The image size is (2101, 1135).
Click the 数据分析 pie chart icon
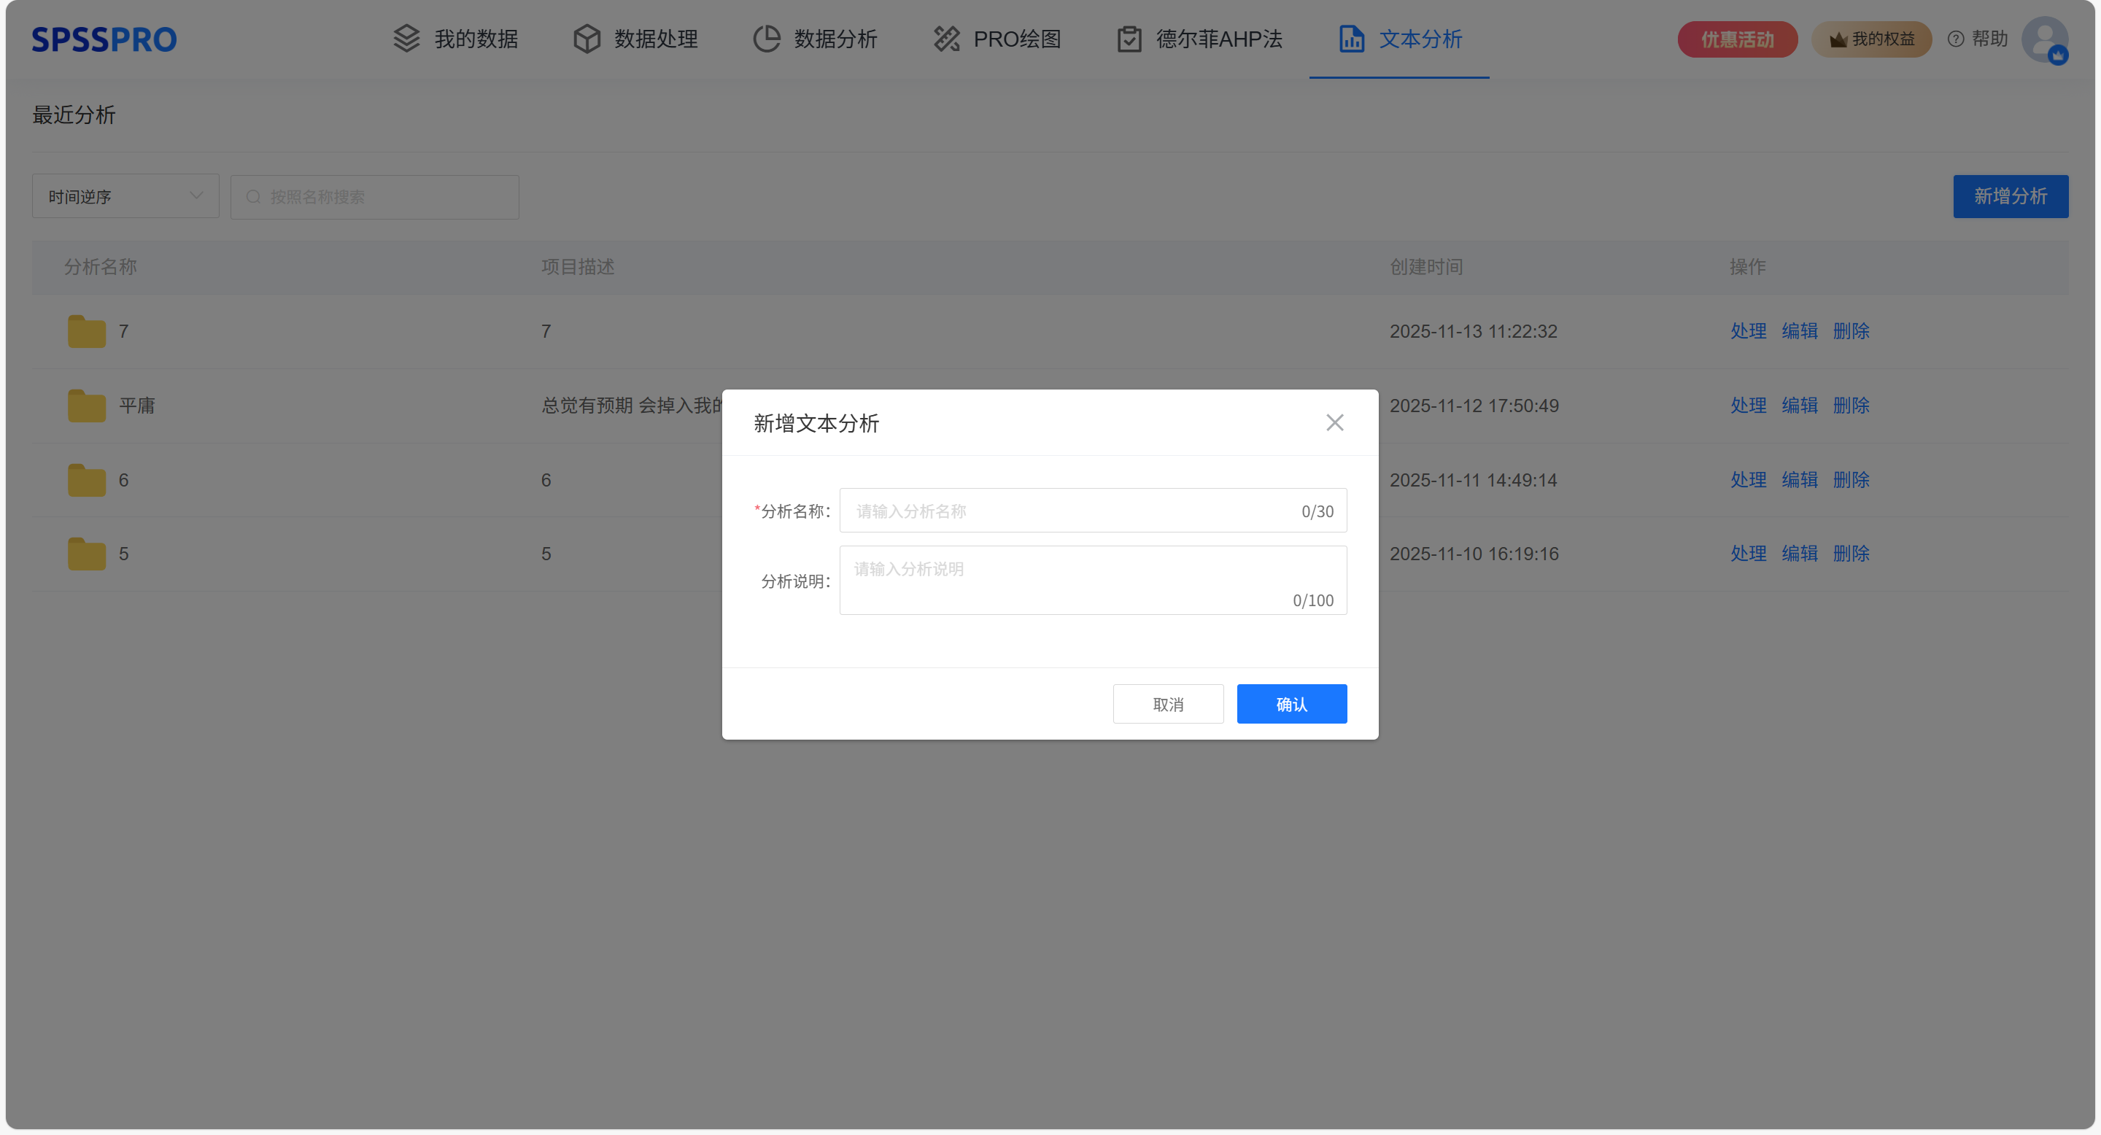point(766,39)
